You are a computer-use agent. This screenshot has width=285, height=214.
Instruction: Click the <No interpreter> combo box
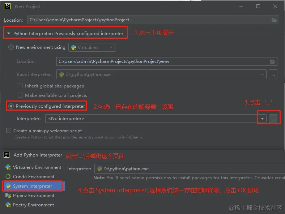point(156,119)
